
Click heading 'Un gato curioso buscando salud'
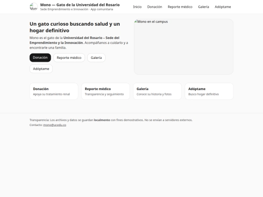click(x=75, y=27)
